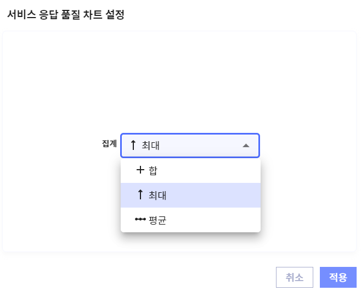The height and width of the screenshot is (296, 361).
Task: Click the empty settings area above the combo box
Action: 179,82
